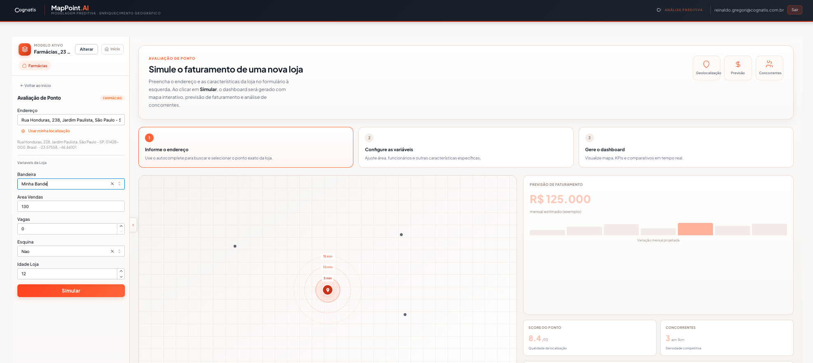Select the Concorrentes people icon card
The height and width of the screenshot is (363, 813).
[769, 68]
